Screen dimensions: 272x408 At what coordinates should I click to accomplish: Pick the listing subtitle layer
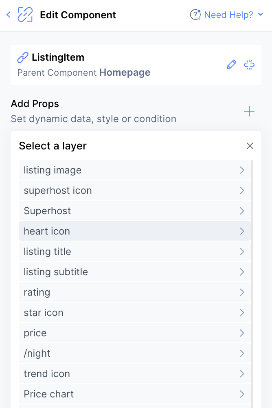click(134, 272)
